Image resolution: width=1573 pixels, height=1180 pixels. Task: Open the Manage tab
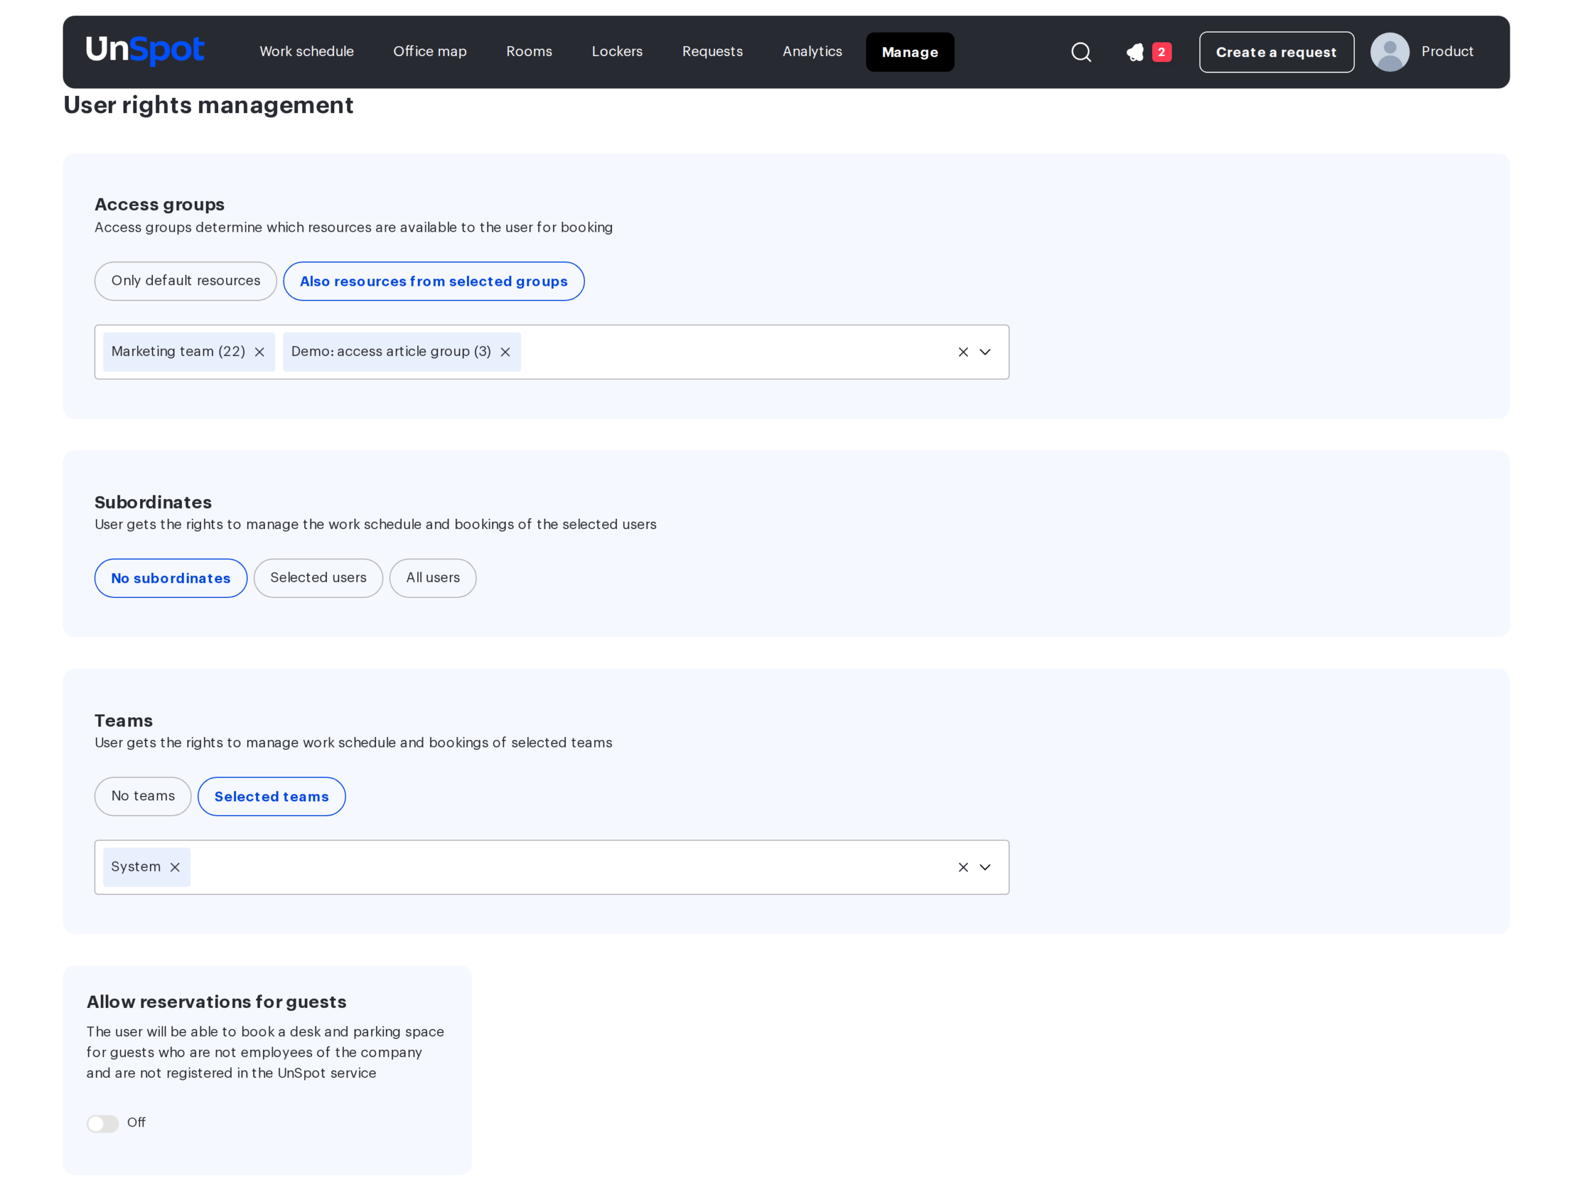pos(910,52)
